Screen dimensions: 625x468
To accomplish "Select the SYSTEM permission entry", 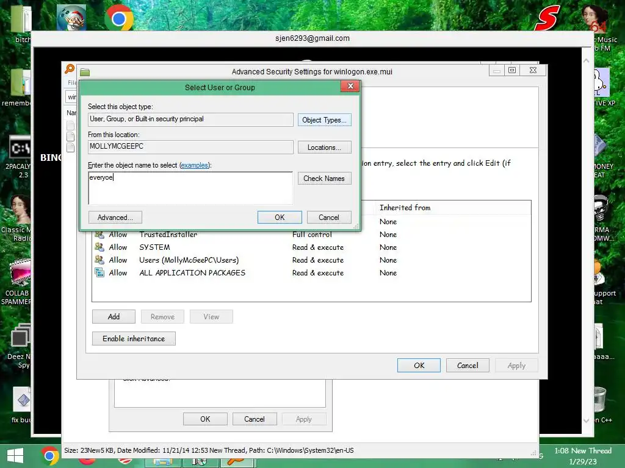I will [x=311, y=247].
